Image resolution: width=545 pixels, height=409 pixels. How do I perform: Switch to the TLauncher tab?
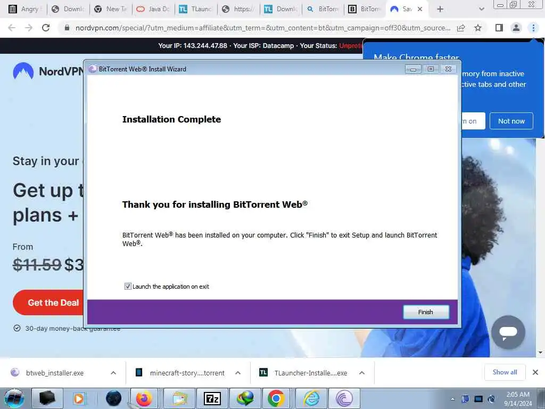196,9
